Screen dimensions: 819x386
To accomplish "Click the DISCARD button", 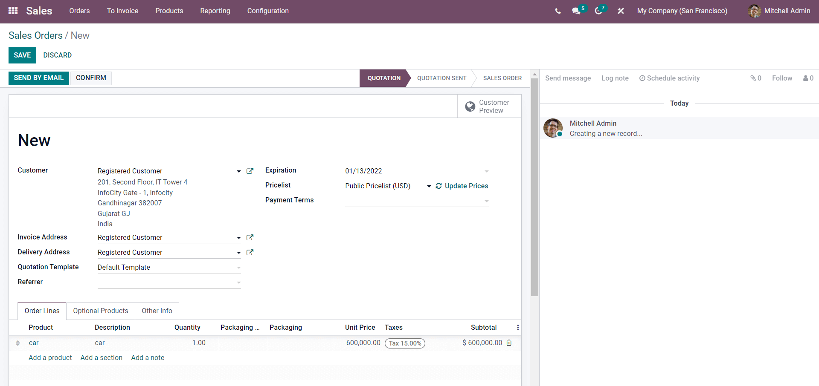I will pyautogui.click(x=58, y=55).
